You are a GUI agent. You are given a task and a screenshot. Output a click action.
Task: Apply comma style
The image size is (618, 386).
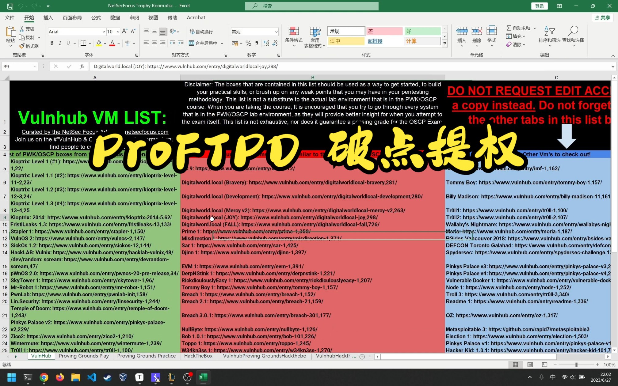point(257,43)
